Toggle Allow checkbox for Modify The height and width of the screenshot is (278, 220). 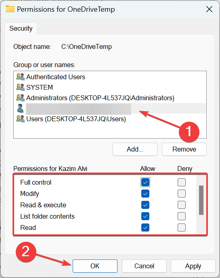point(145,194)
